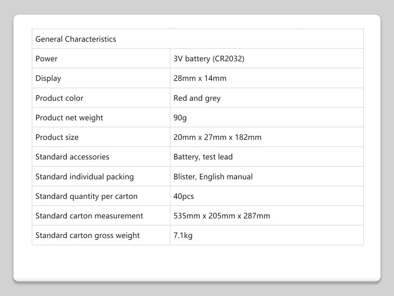Click the Blister, English manual value

[213, 176]
